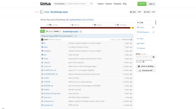The height and width of the screenshot is (109, 196).
Task: Click the GitHub logo
Action: pyautogui.click(x=45, y=4)
